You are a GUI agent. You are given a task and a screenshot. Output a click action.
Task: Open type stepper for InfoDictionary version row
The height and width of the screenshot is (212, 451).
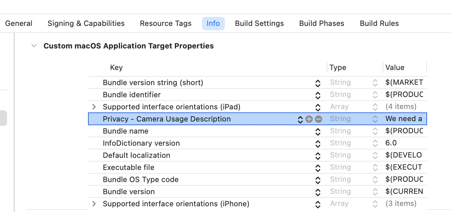click(375, 144)
